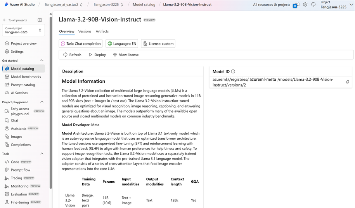355x208 pixels.
Task: Collapse the Project playground section
Action: [x=42, y=102]
